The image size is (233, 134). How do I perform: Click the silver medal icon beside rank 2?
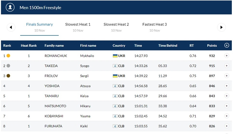click(x=8, y=66)
